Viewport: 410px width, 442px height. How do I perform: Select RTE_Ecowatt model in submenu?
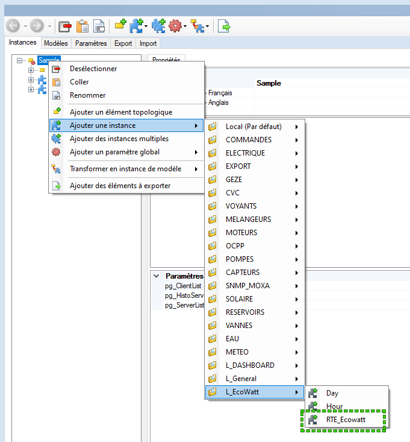[347, 420]
